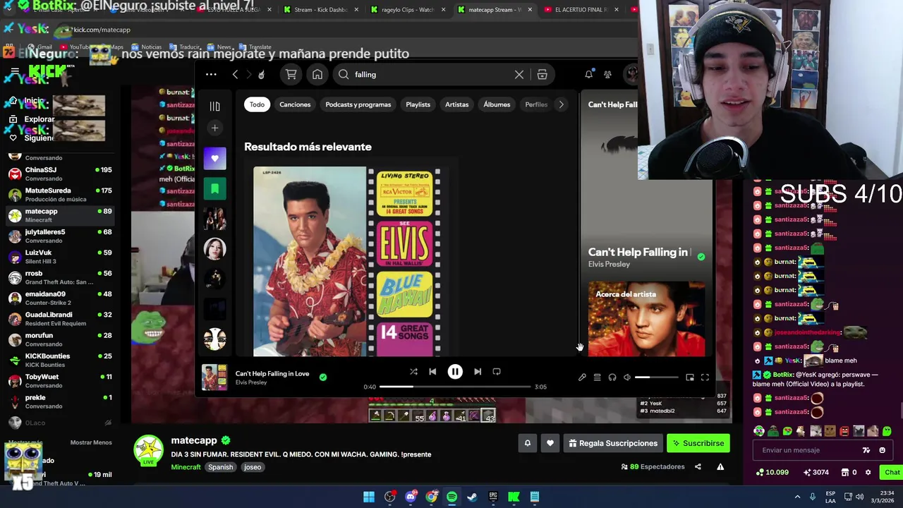The image size is (903, 508).
Task: Open the Kick emoji picker in chat
Action: coord(883,450)
